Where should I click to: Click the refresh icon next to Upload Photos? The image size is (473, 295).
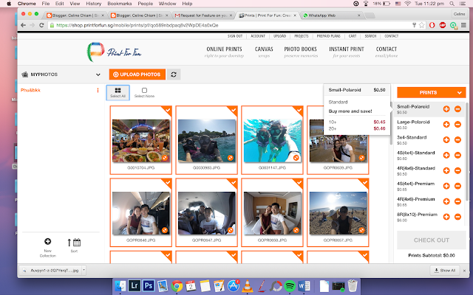174,74
